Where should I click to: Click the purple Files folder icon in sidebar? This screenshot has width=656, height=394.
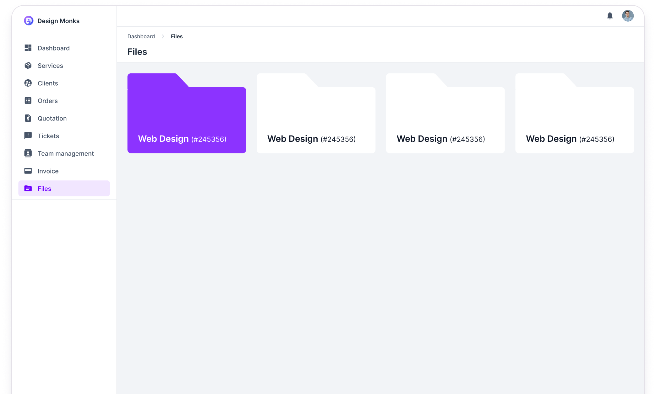(x=28, y=188)
